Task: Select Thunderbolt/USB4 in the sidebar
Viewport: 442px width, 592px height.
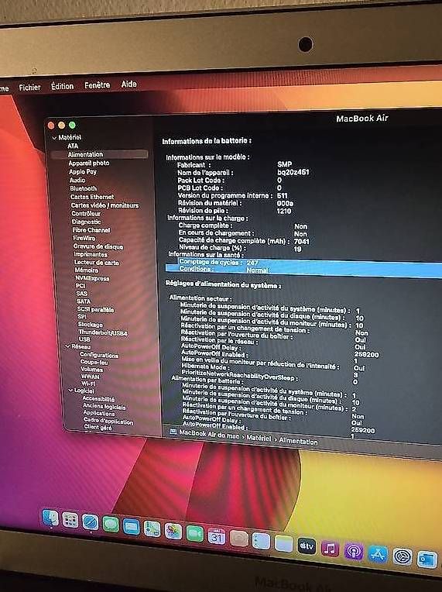Action: [103, 332]
